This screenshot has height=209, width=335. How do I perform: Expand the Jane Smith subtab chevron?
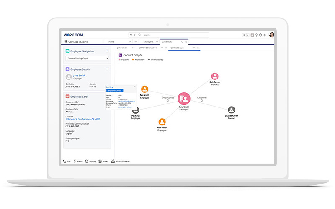133,48
